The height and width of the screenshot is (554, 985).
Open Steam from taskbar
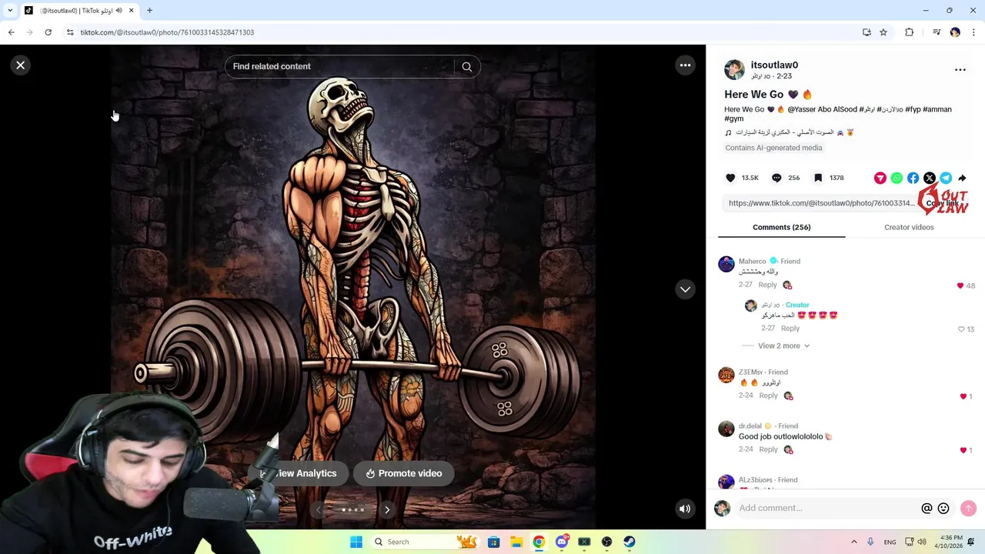coord(629,542)
